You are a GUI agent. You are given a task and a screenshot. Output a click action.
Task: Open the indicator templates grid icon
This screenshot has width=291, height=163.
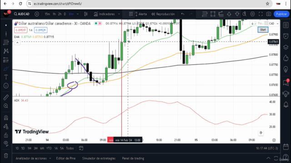(x=131, y=14)
